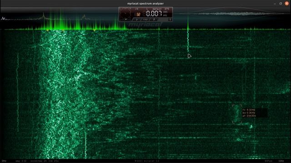Click the 'fc: 9.32 Hz' tooltip line
Screen dimensions: 291x163
pos(249,110)
